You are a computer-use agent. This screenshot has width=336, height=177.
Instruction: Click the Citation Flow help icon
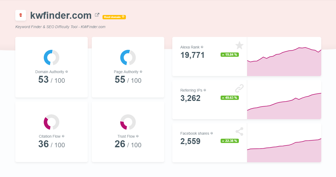(x=63, y=136)
